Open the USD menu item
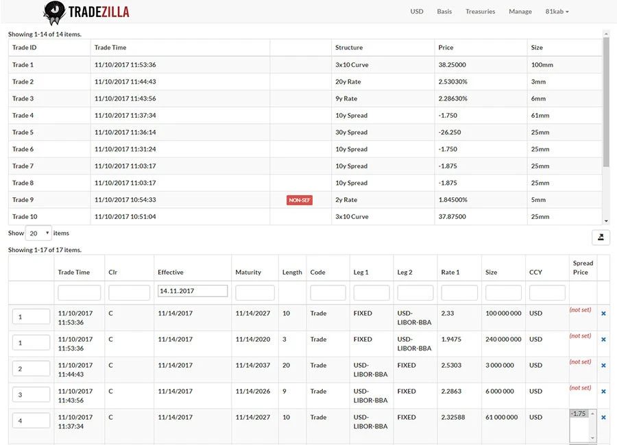 click(x=416, y=12)
